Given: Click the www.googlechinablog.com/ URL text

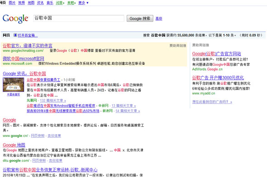Looking at the screenshot, I should coord(23,51).
